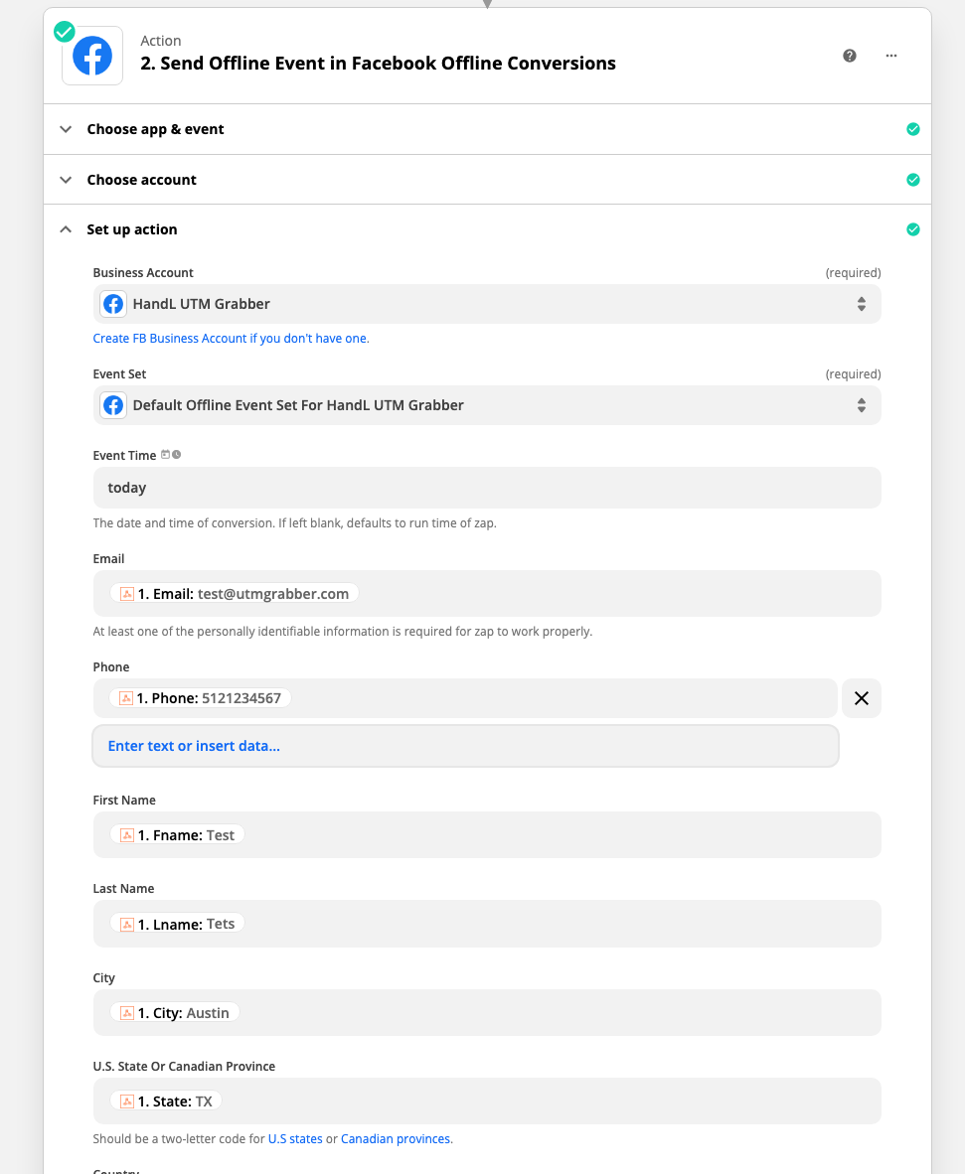Open the help question mark icon
This screenshot has height=1174, width=965.
point(850,56)
